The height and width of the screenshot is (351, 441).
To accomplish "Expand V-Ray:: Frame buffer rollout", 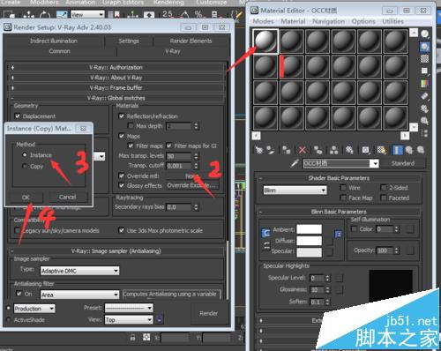I will click(116, 87).
